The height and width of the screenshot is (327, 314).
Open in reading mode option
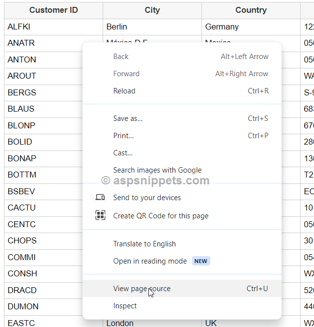[150, 261]
